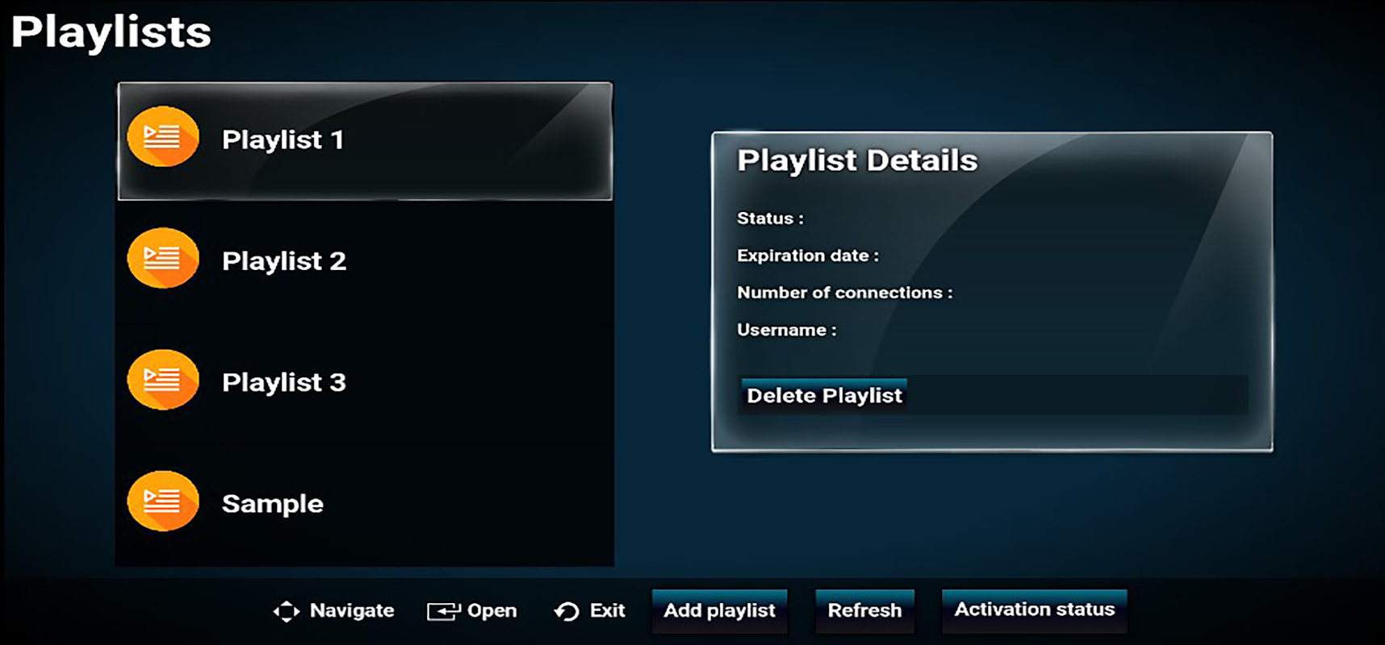Viewport: 1385px width, 645px height.
Task: Click the Exit hint label
Action: tap(607, 610)
